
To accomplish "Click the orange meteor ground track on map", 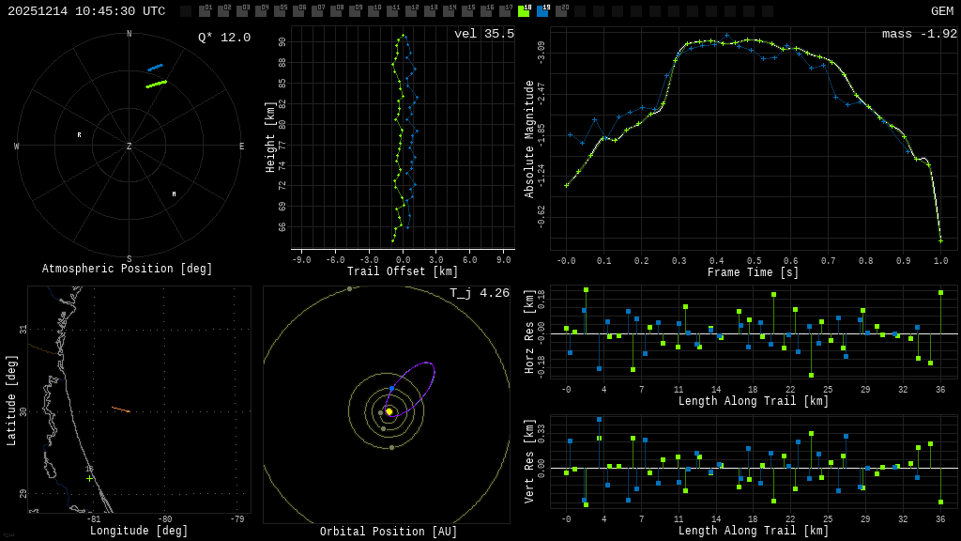I will 120,410.
